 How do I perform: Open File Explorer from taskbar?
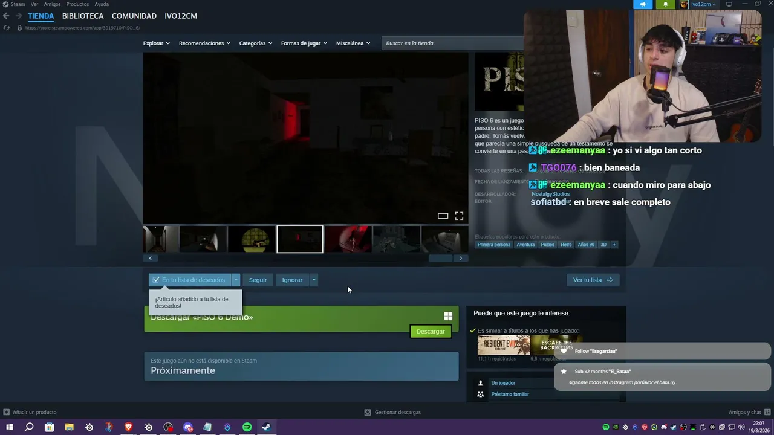(x=69, y=427)
